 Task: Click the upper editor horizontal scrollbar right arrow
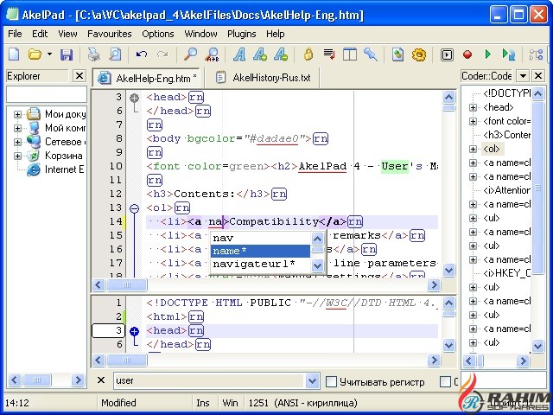(x=434, y=284)
